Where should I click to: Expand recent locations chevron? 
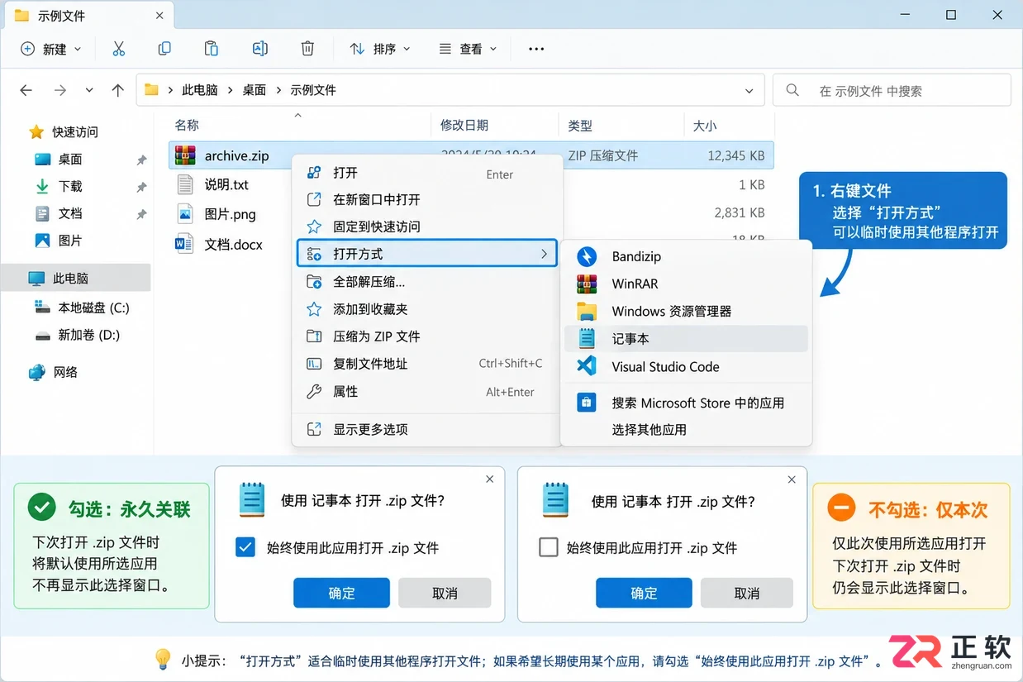point(89,90)
